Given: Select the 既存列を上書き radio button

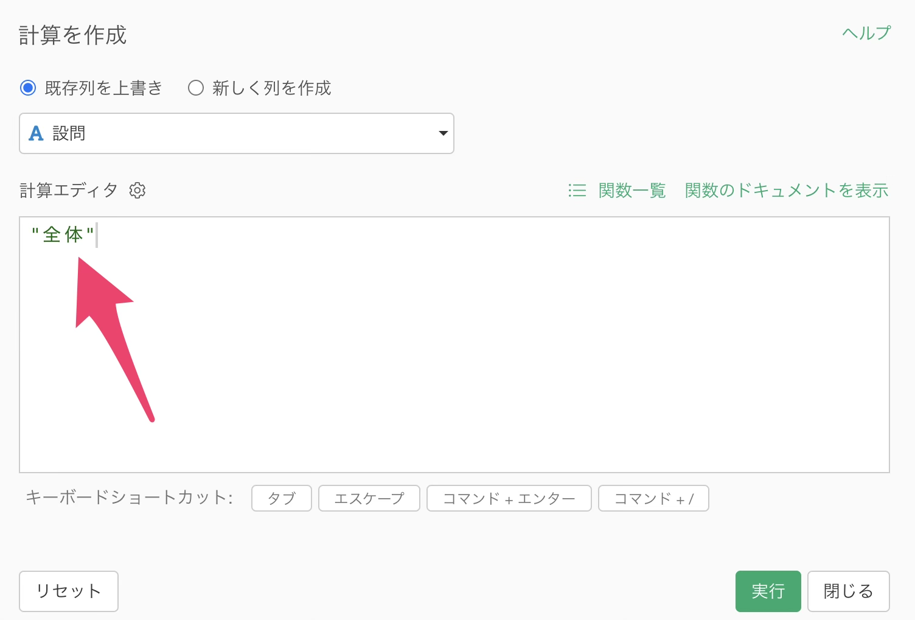Looking at the screenshot, I should (28, 88).
